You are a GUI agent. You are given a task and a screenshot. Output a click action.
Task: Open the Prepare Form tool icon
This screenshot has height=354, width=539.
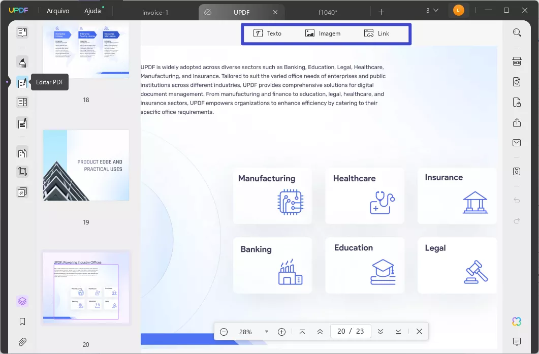pos(22,103)
